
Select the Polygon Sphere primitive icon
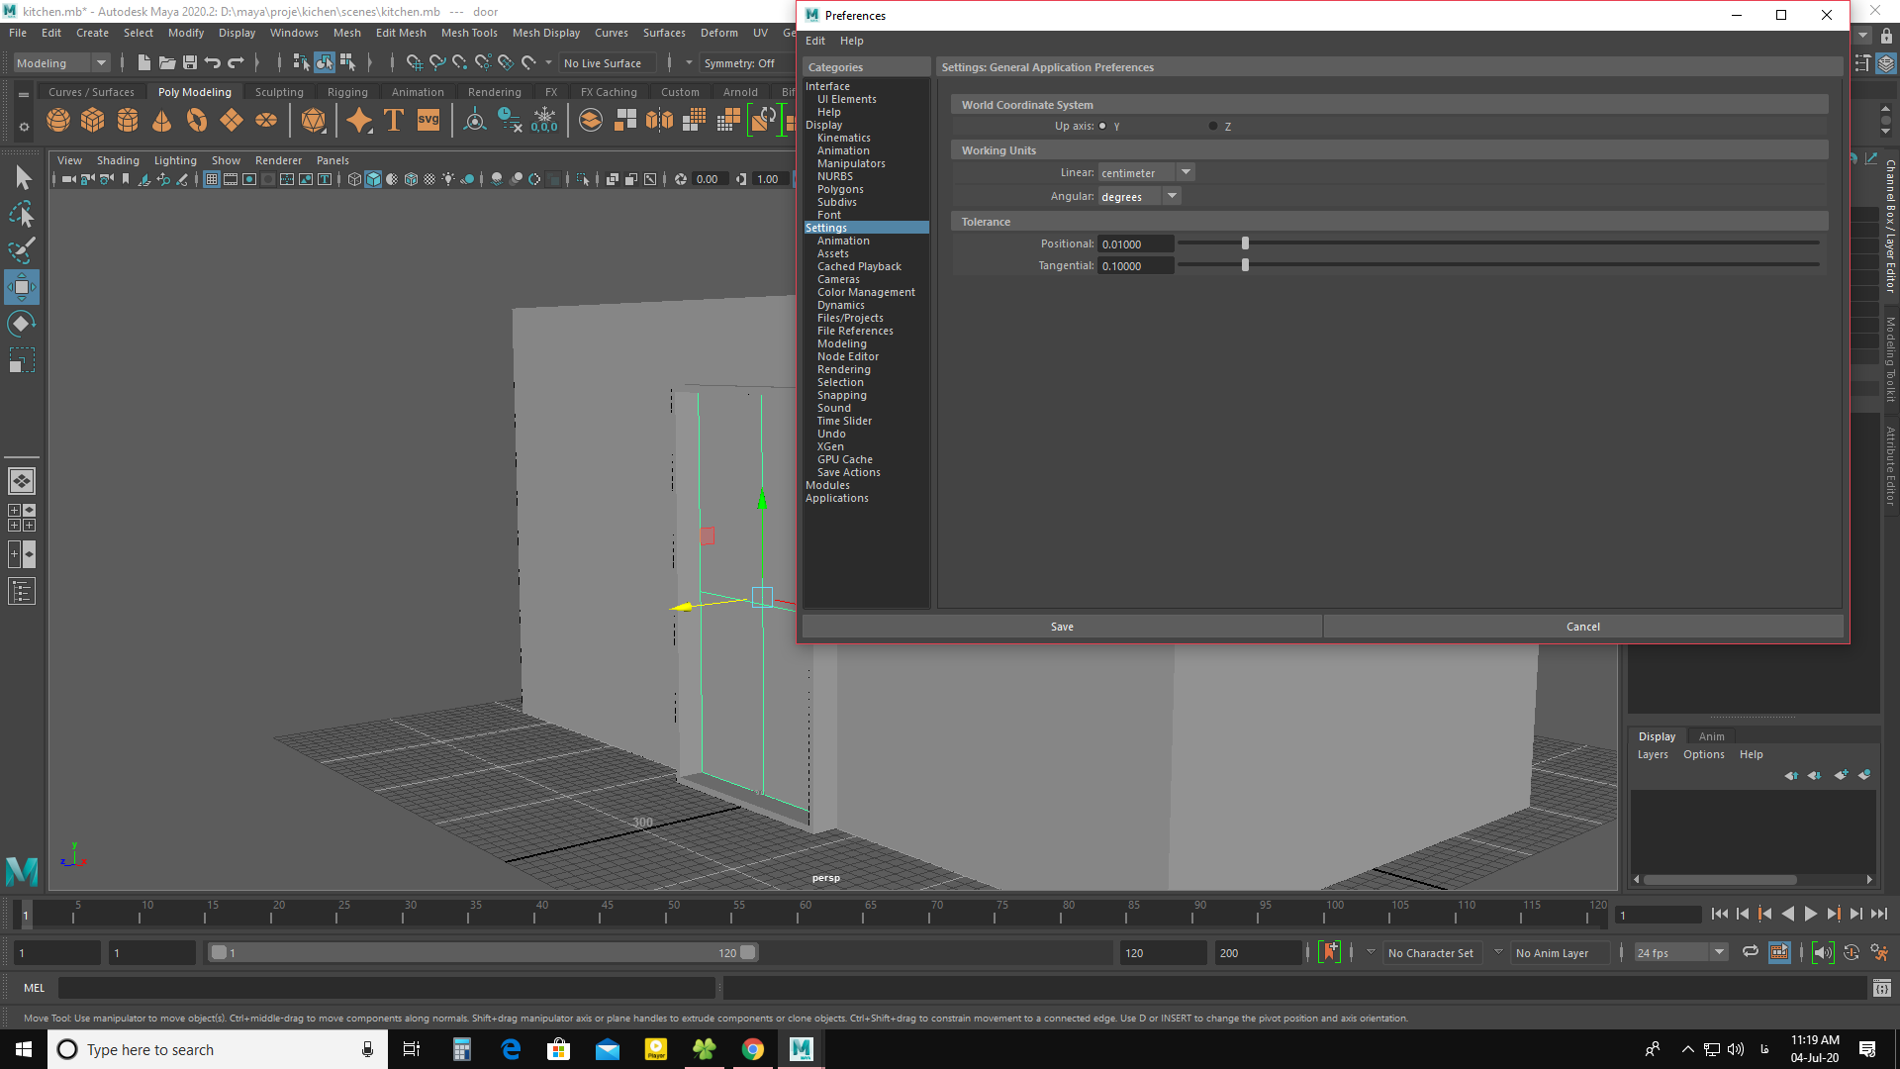(58, 120)
